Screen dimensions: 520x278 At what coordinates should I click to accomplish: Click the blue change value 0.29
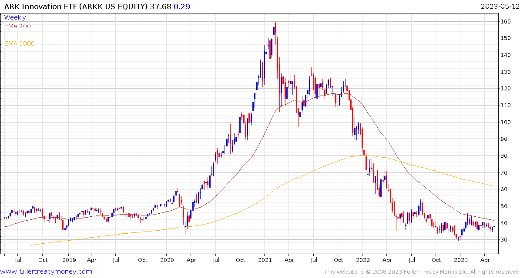pos(181,6)
